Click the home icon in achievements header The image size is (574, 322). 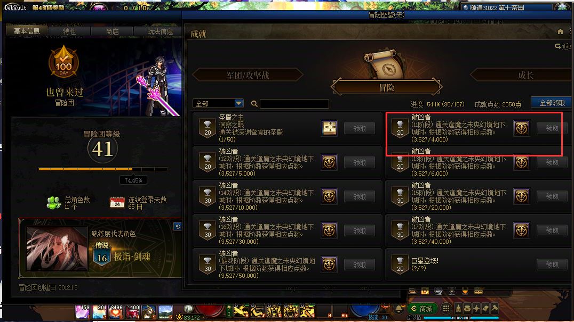(560, 32)
